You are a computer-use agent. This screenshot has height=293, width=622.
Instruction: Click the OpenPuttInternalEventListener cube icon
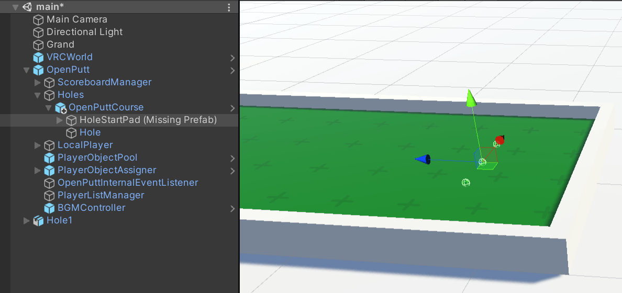pyautogui.click(x=49, y=183)
